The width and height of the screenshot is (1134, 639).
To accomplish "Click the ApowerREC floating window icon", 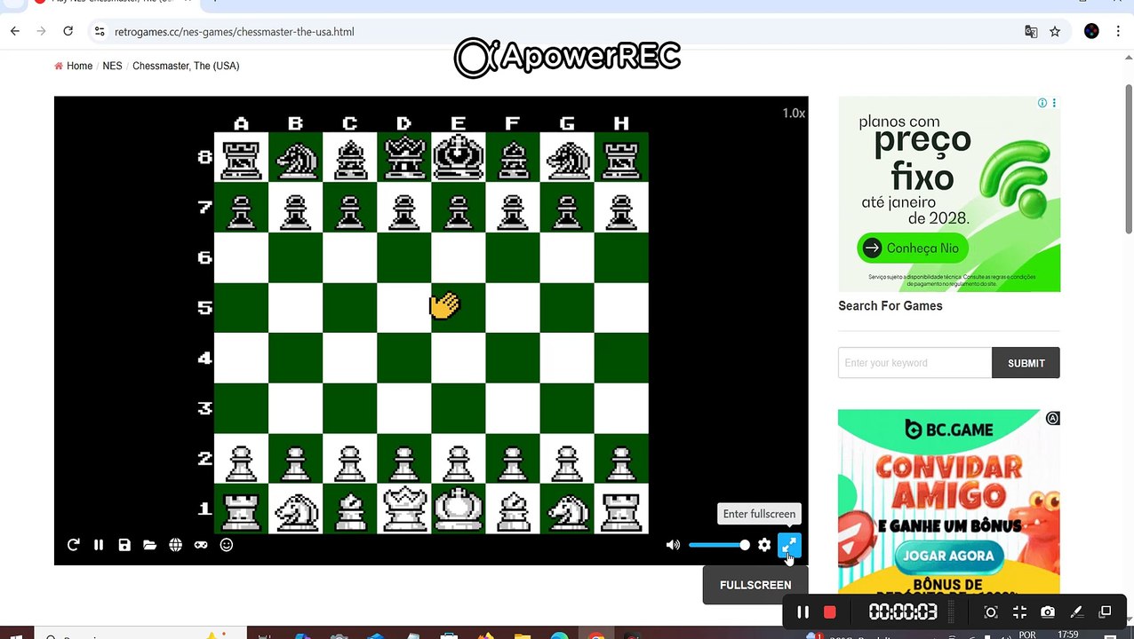I will [x=1105, y=612].
